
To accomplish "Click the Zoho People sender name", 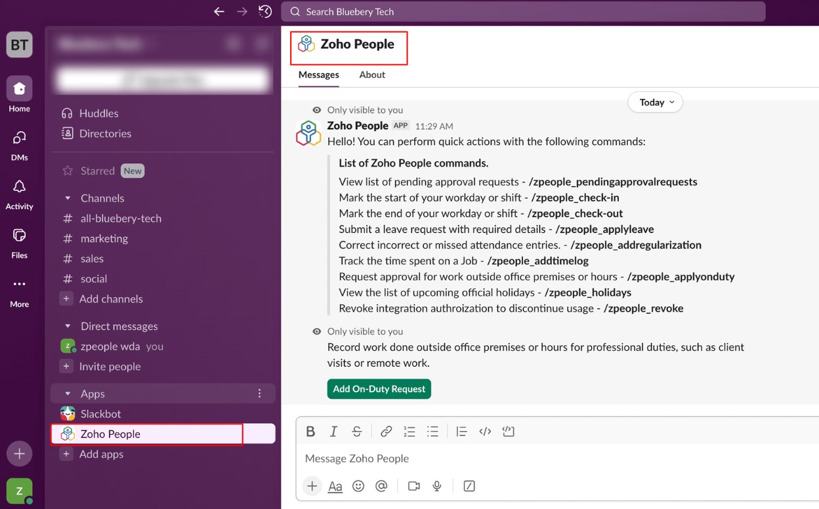I will pos(358,126).
